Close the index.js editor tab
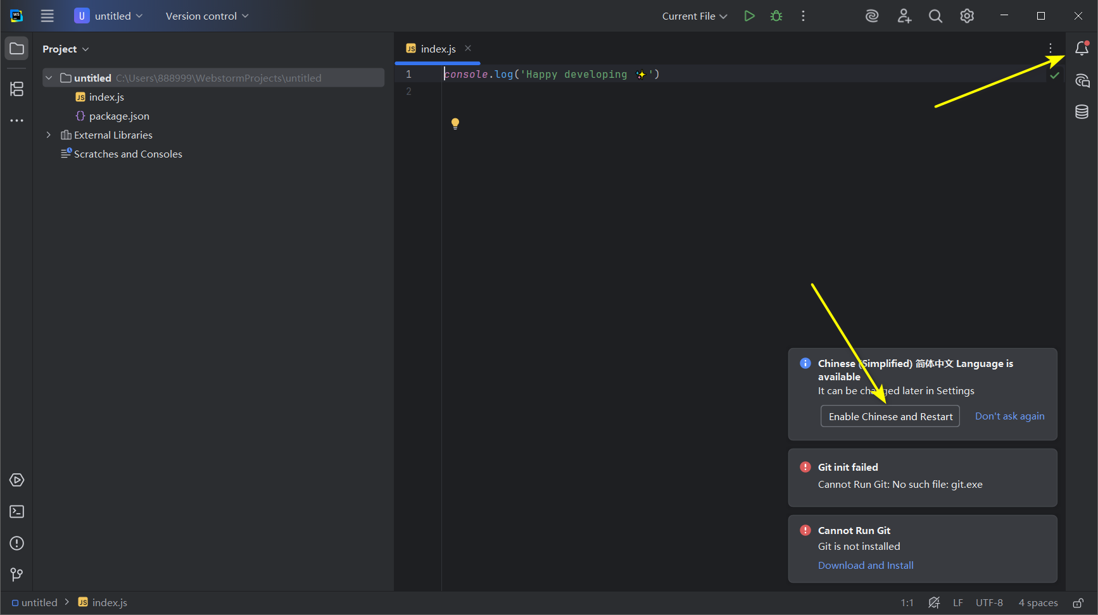1098x615 pixels. (x=468, y=48)
